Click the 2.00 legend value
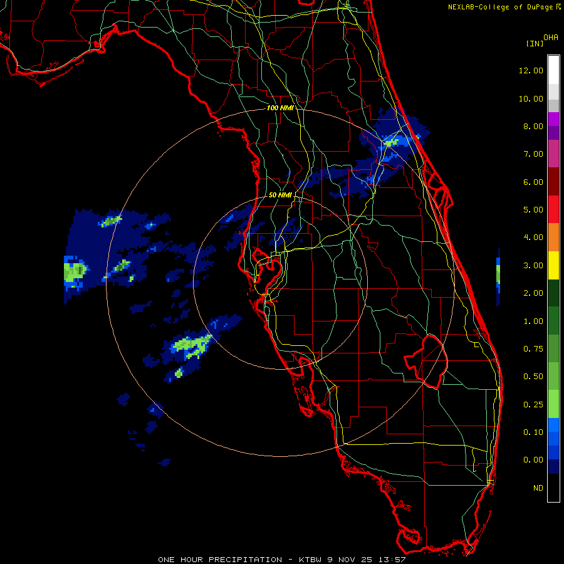This screenshot has height=564, width=564. point(533,293)
